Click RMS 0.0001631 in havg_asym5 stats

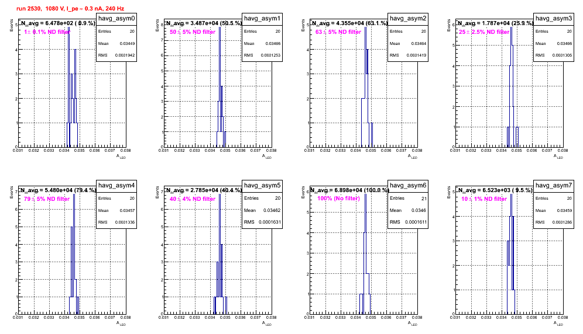(x=262, y=222)
